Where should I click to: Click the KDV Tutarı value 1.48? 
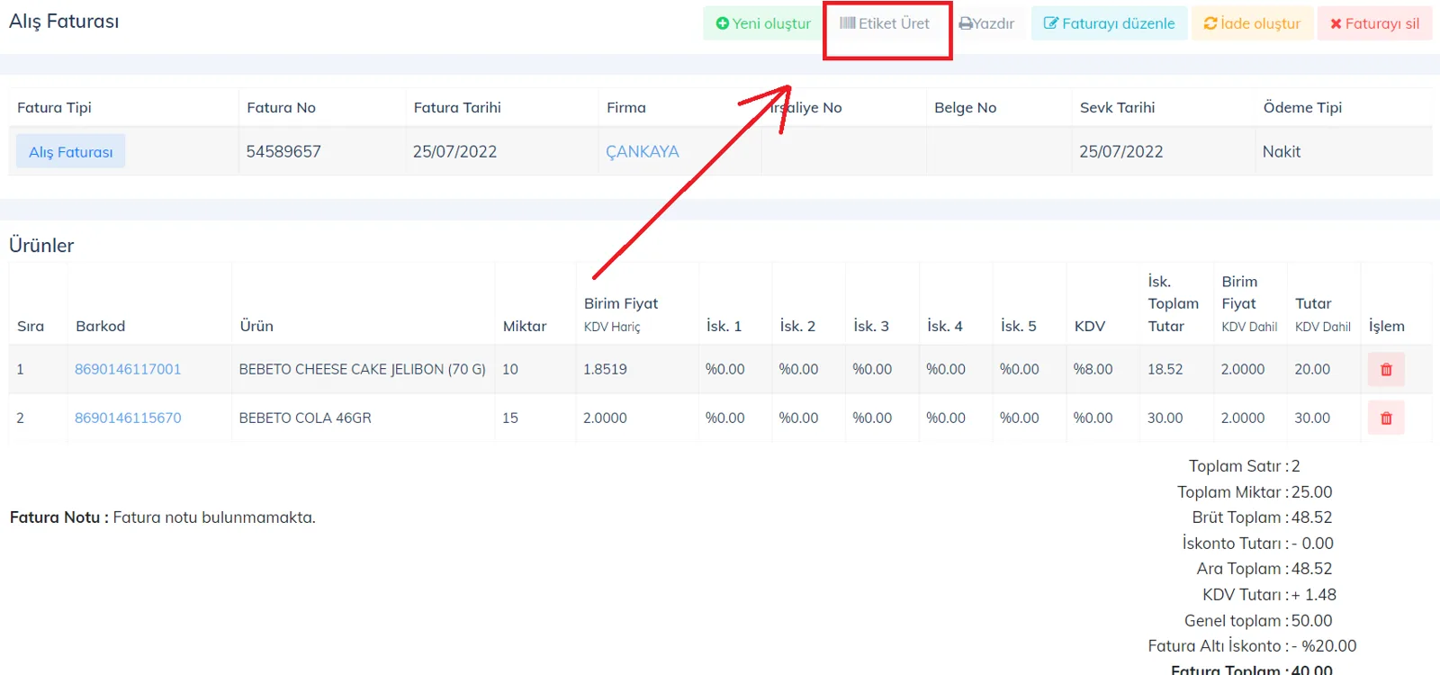click(1320, 594)
